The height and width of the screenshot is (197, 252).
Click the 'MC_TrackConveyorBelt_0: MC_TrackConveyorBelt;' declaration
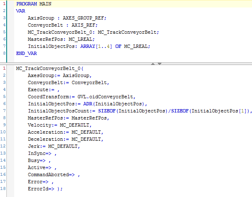(x=93, y=32)
